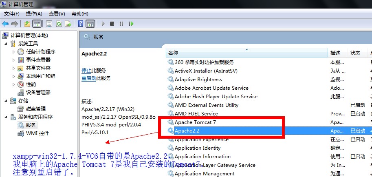
Task: Open 磁盘管理 in the tree
Action: pos(35,109)
